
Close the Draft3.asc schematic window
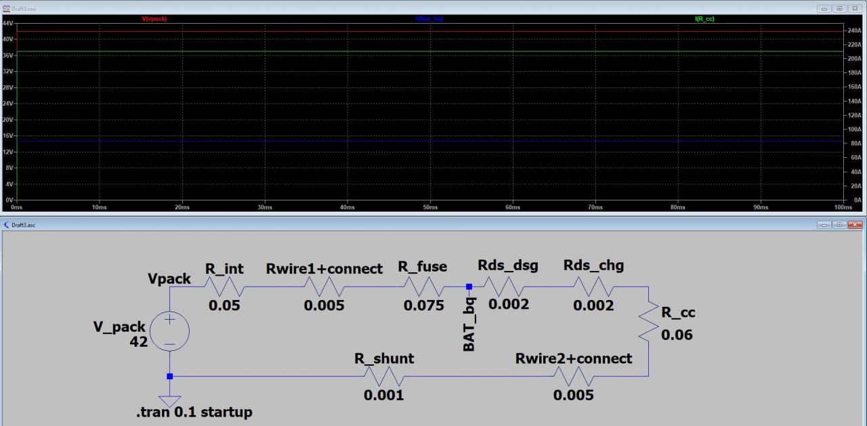[x=855, y=224]
